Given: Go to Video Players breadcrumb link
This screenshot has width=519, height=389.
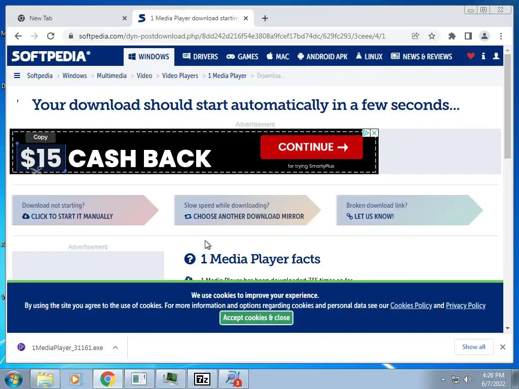Looking at the screenshot, I should pos(180,76).
